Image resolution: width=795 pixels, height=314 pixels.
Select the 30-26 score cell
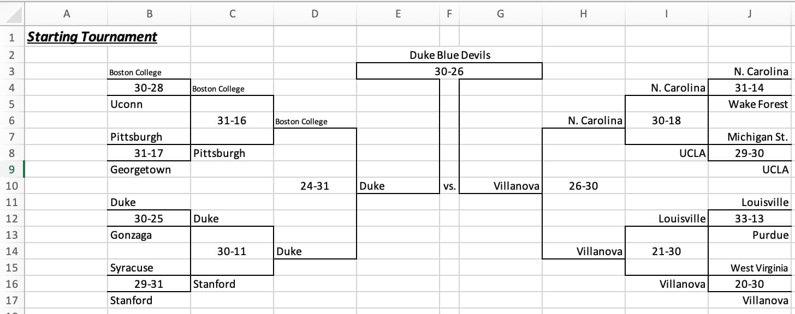(x=449, y=71)
